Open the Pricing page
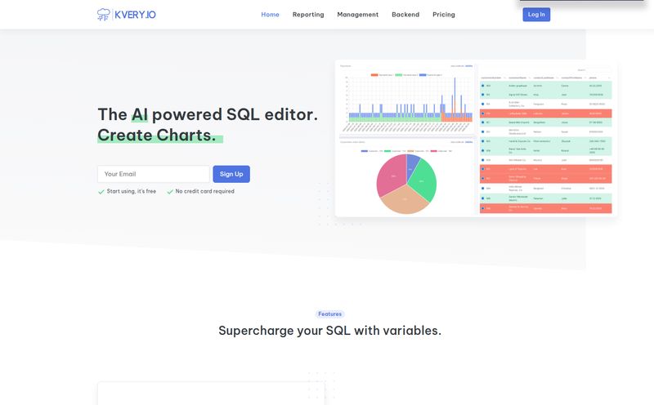 444,15
